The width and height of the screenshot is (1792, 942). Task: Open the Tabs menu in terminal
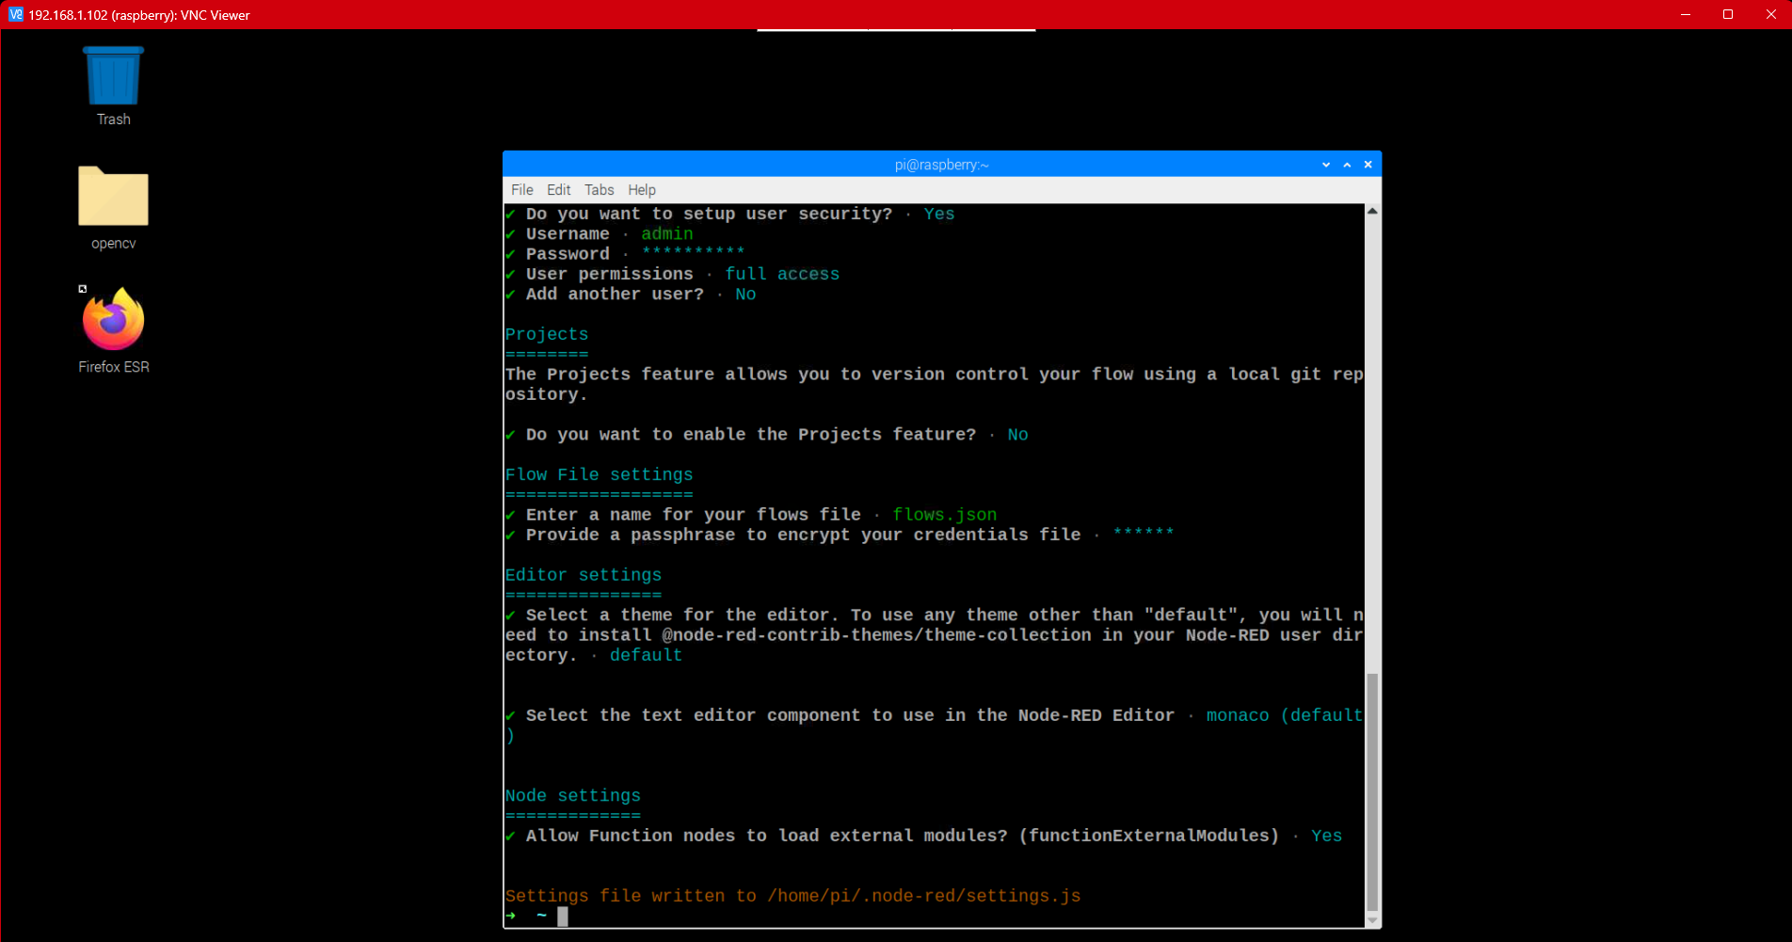(599, 190)
